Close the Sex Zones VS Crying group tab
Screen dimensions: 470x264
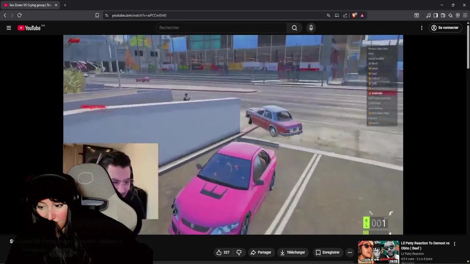click(56, 5)
